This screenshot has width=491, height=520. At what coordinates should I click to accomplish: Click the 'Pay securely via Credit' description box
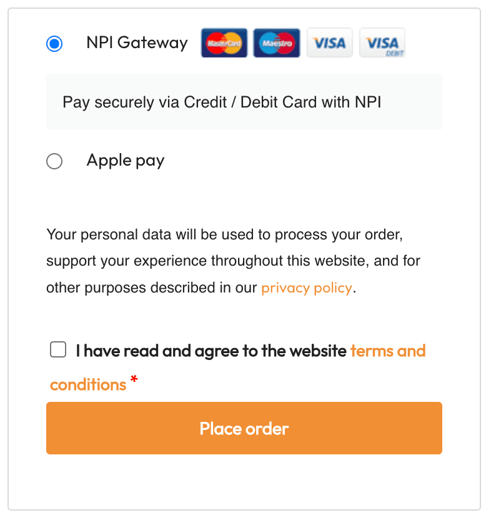coord(244,102)
